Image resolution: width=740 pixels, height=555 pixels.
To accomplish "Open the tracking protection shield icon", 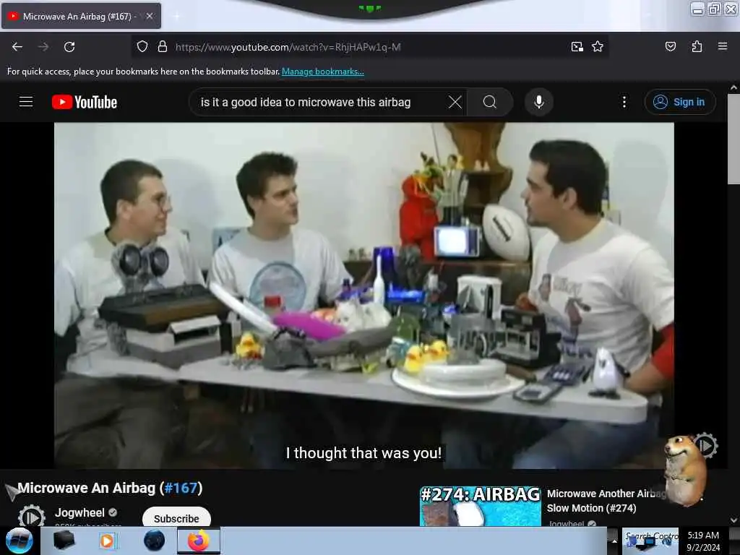I will coord(142,47).
